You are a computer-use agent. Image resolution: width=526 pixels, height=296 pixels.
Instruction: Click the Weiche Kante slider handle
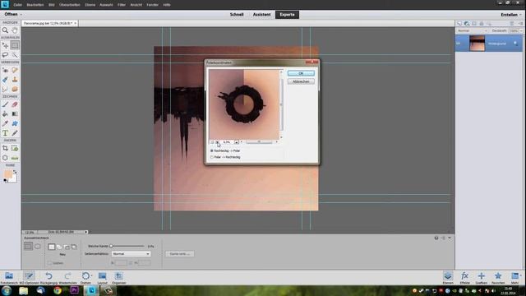111,246
